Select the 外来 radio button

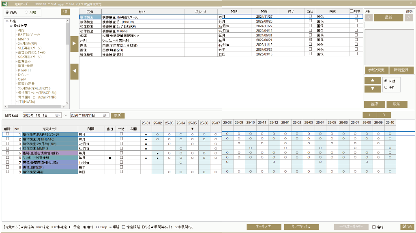[7, 13]
